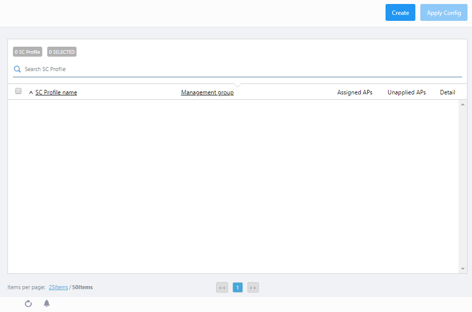Image resolution: width=472 pixels, height=312 pixels.
Task: Click the Assigned APs column header
Action: point(355,92)
